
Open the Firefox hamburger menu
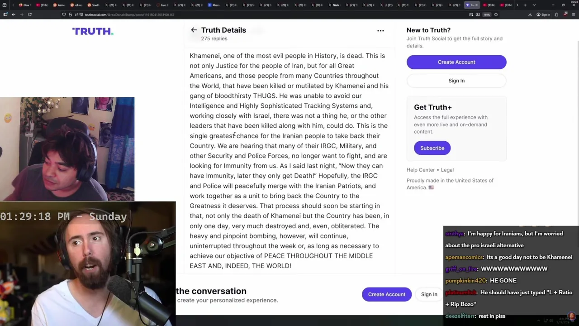click(x=573, y=14)
